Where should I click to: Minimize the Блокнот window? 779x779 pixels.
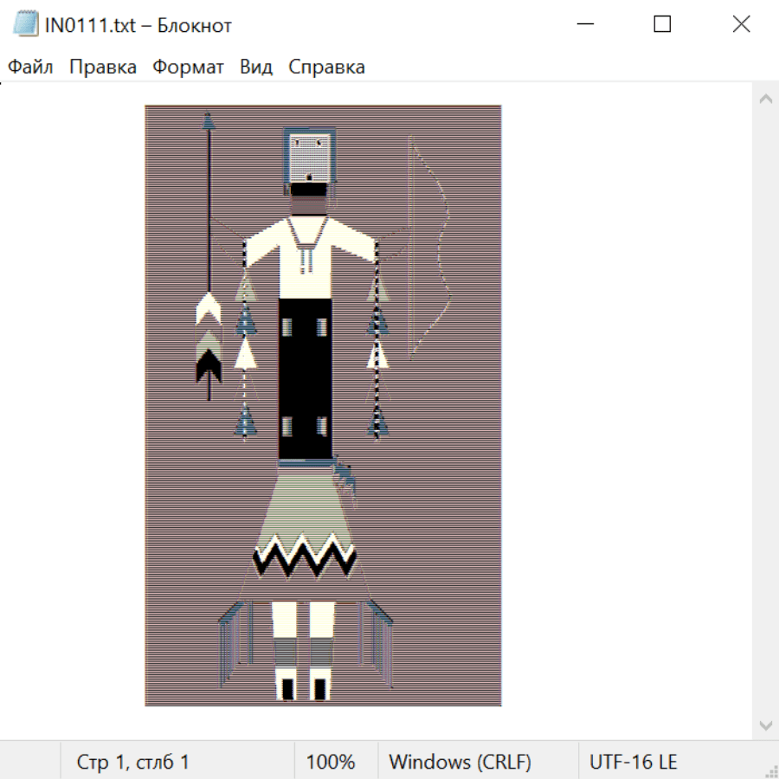[x=583, y=25]
